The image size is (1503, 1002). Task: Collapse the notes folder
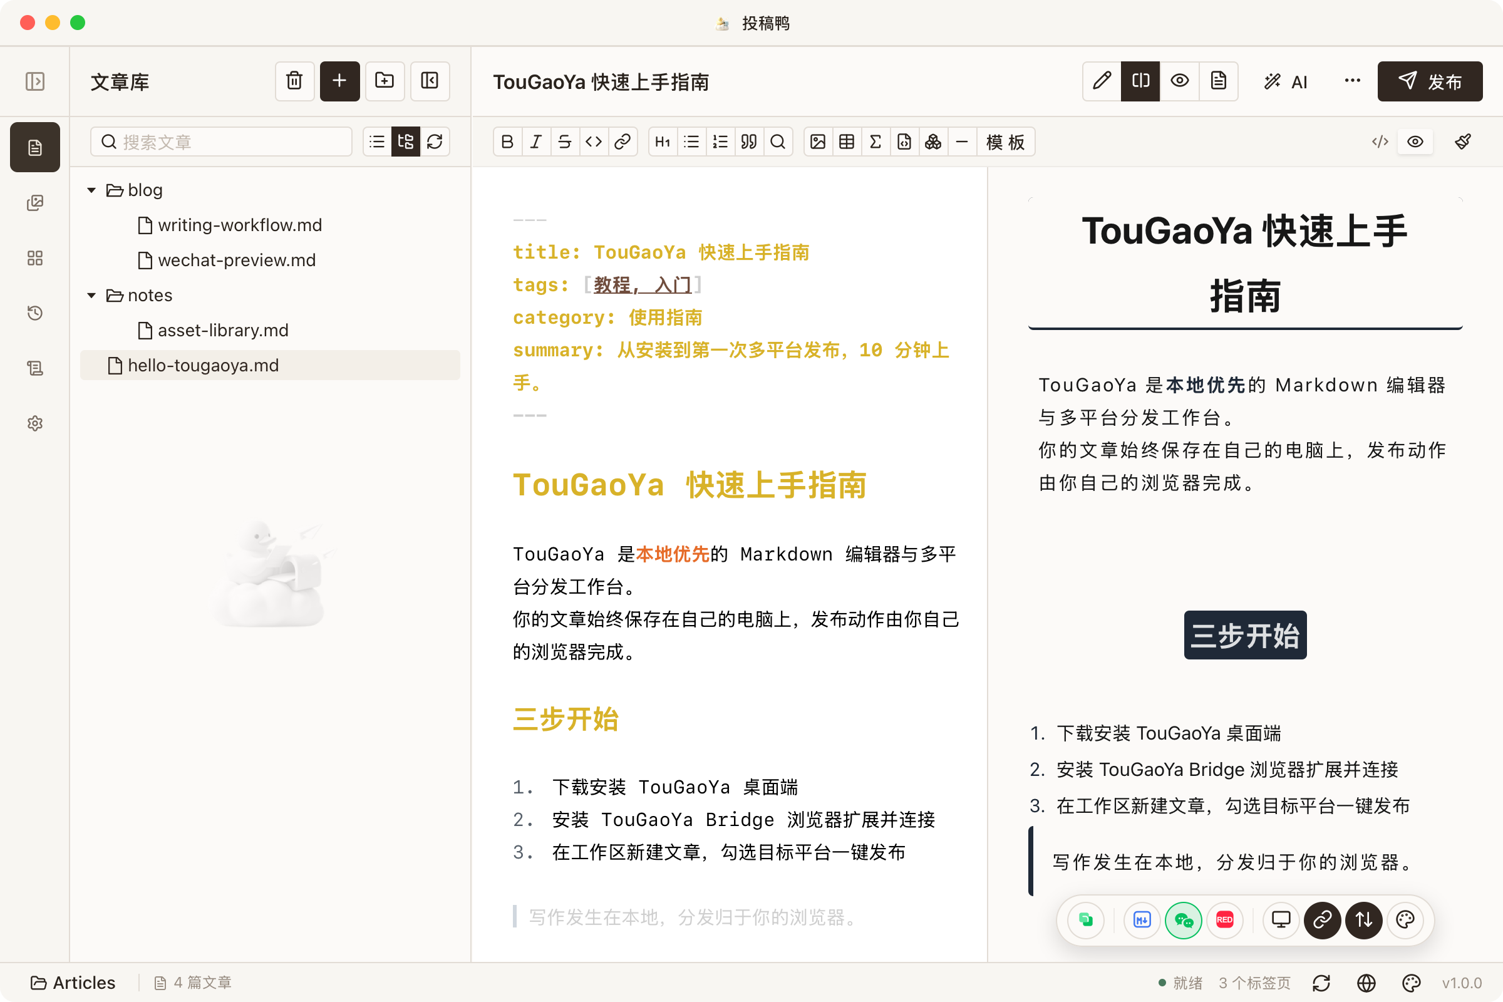[91, 295]
